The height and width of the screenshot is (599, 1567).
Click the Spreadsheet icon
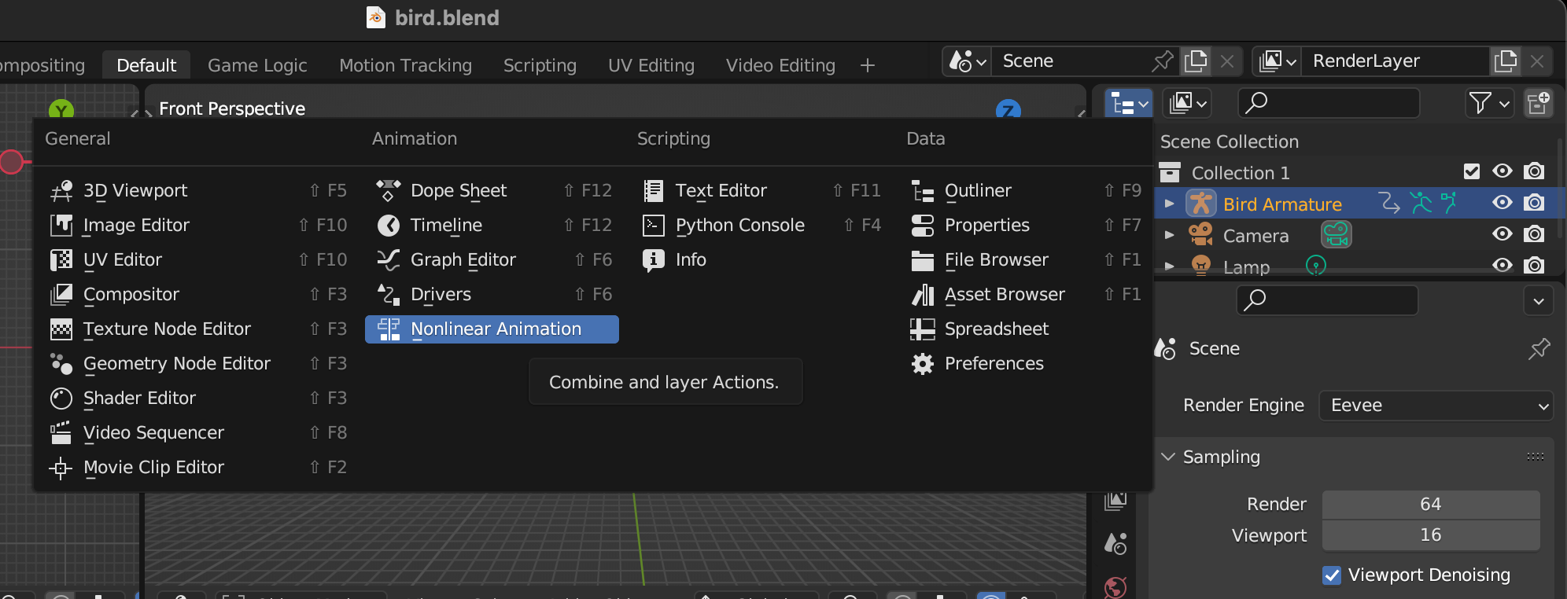pyautogui.click(x=923, y=329)
